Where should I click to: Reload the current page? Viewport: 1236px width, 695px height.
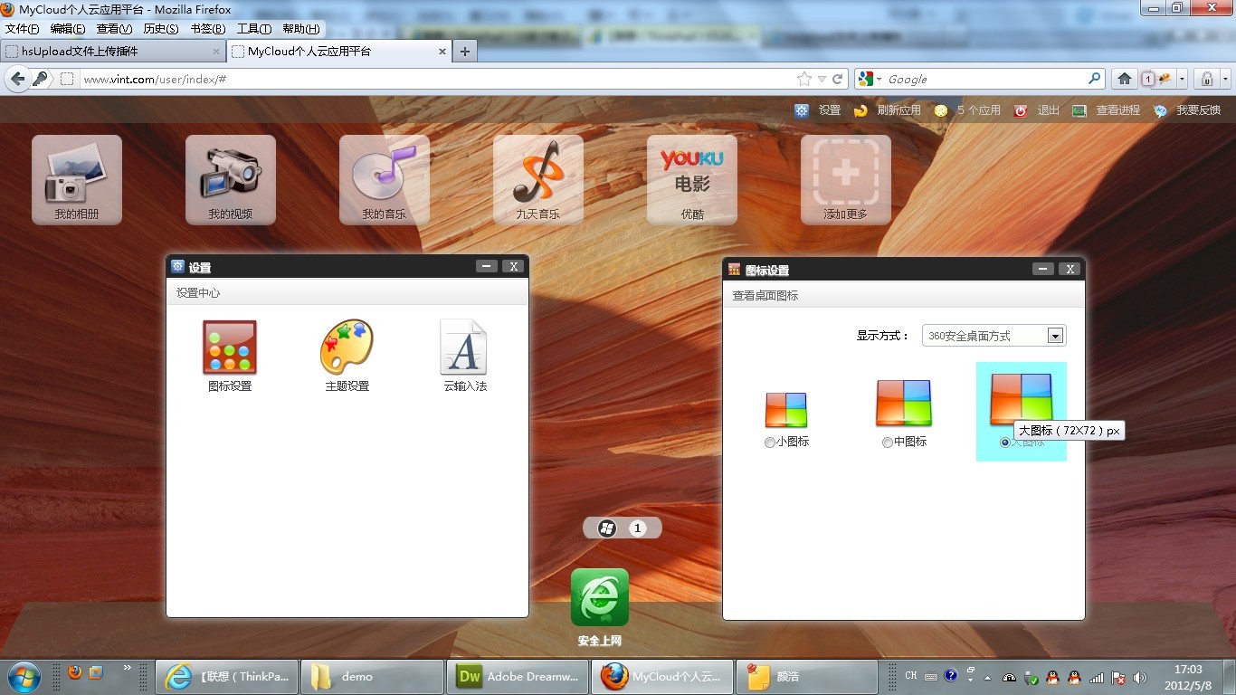838,80
